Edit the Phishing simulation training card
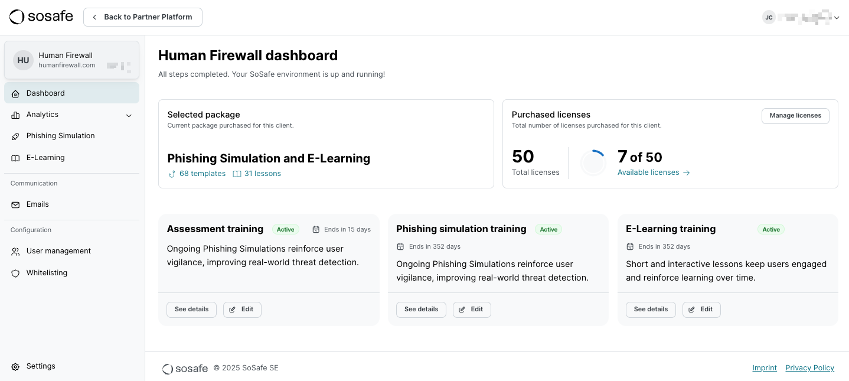Image resolution: width=849 pixels, height=381 pixels. pos(472,310)
